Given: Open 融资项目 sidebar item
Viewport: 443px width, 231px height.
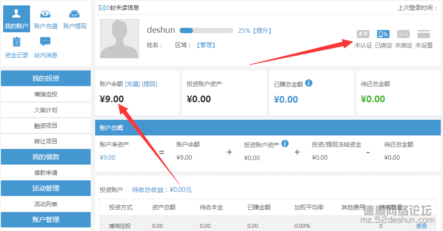Looking at the screenshot, I should (46, 126).
